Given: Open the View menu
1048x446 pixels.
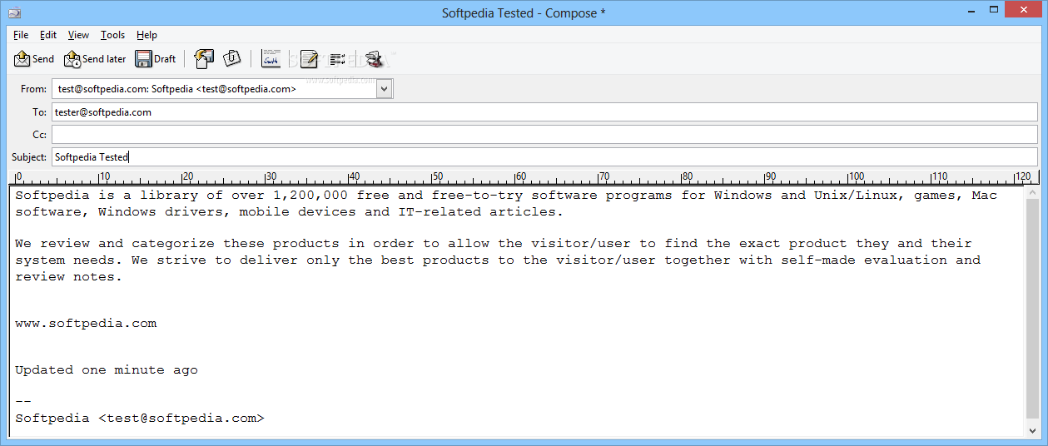Looking at the screenshot, I should point(78,35).
